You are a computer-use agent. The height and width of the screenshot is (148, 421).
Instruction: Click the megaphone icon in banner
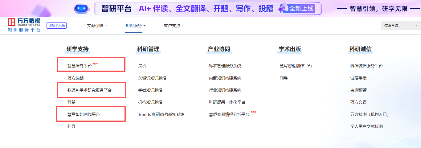coord(283,9)
